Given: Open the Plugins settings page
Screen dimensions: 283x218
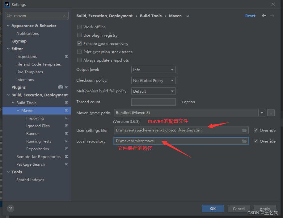Looking at the screenshot, I should pos(19,87).
